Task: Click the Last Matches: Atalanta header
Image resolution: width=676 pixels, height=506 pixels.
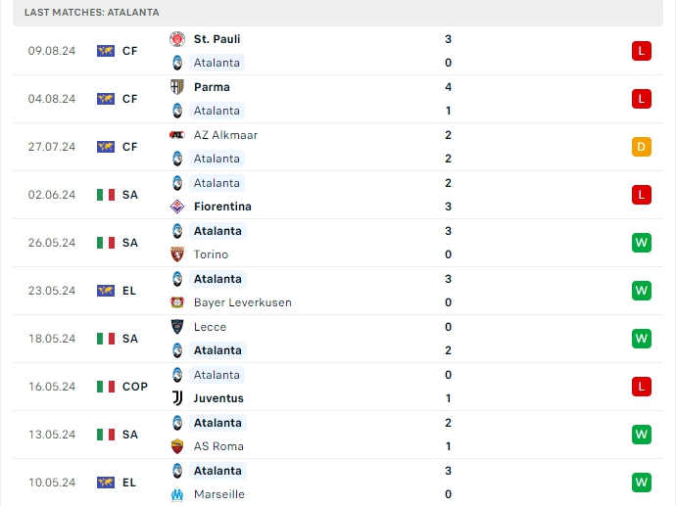Action: (92, 12)
